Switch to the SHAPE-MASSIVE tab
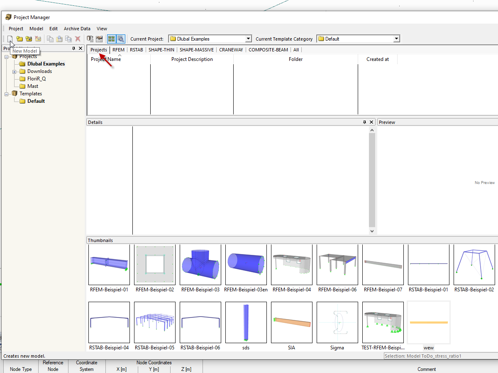The height and width of the screenshot is (373, 498). 197,50
